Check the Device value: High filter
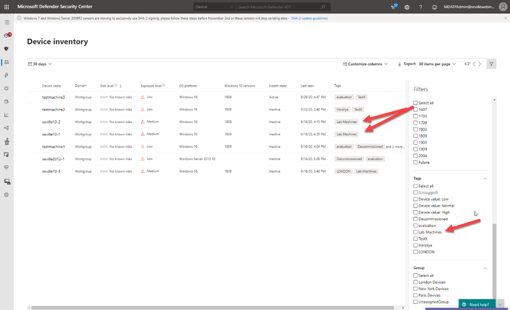 [416, 212]
